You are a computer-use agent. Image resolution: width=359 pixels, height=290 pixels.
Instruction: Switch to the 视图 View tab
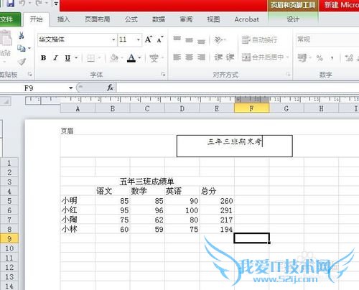coord(213,19)
